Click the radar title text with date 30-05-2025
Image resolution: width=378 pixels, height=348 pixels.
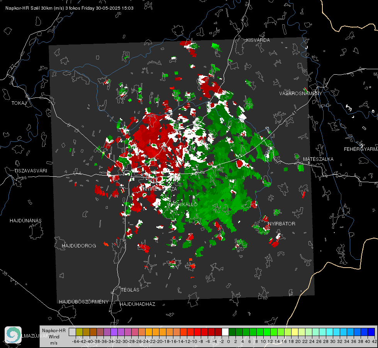click(69, 8)
